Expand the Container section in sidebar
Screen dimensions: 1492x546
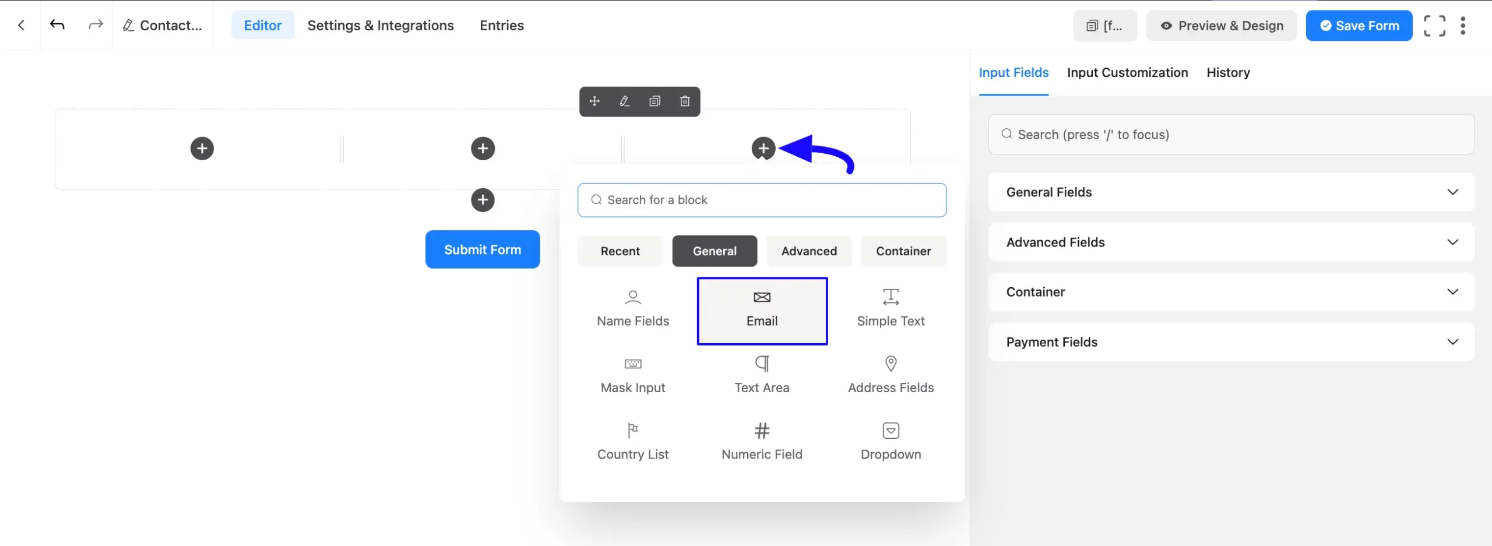click(x=1231, y=292)
